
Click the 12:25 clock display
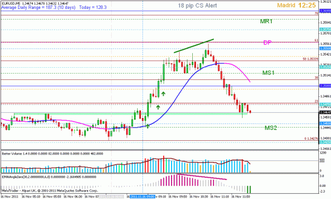coord(307,5)
